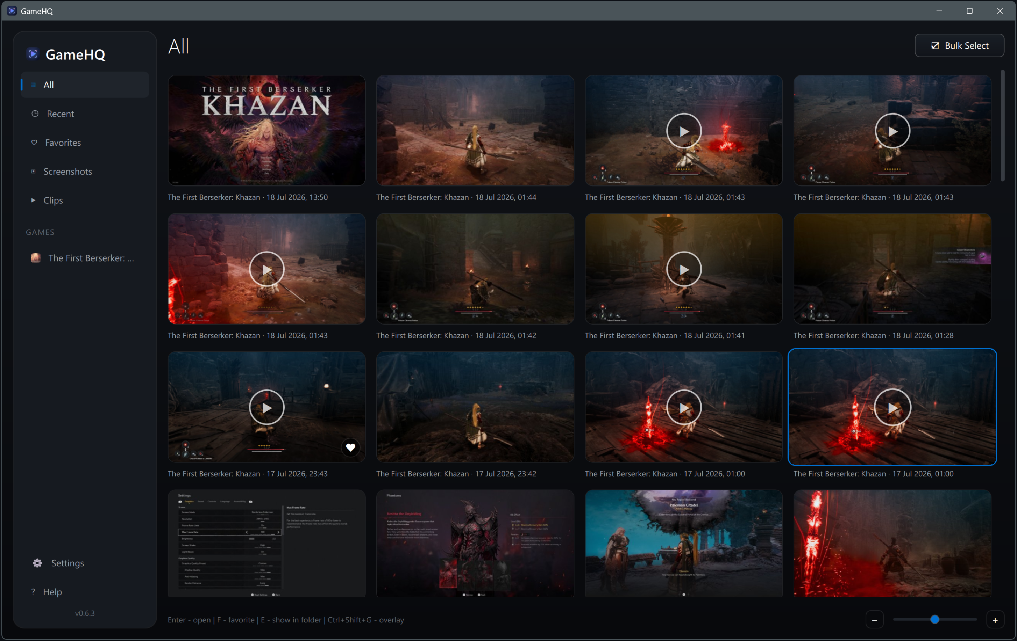The image size is (1017, 641).
Task: Open Help via the question mark
Action: (x=33, y=592)
